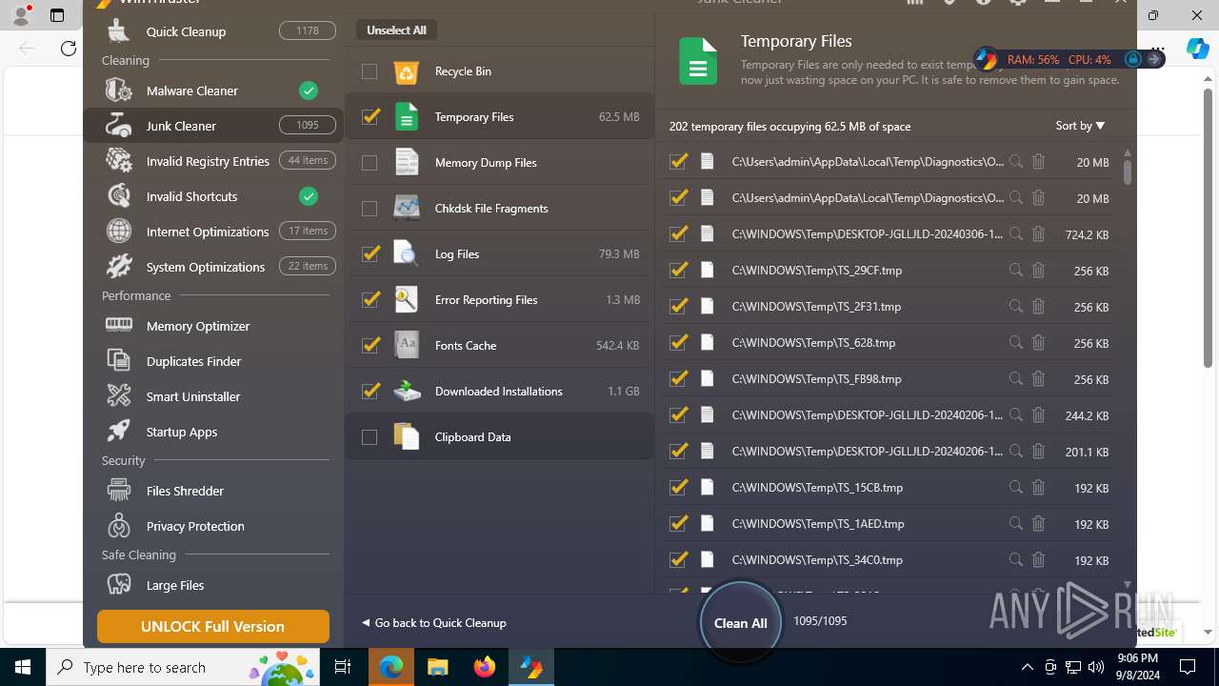Check the Clipboard Data checkbox
1219x686 pixels.
(x=370, y=437)
